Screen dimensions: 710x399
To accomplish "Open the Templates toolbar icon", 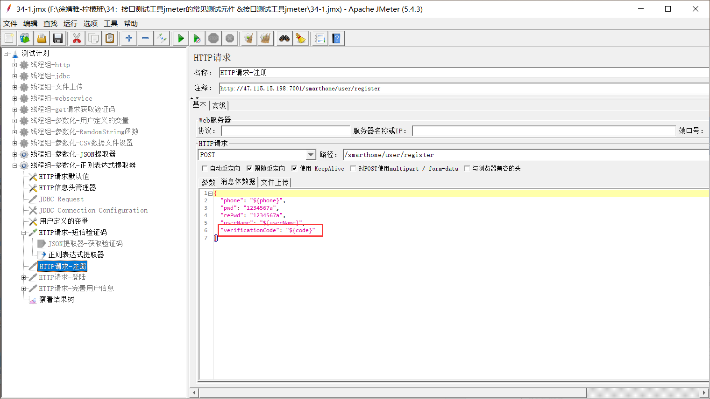I will pyautogui.click(x=25, y=38).
